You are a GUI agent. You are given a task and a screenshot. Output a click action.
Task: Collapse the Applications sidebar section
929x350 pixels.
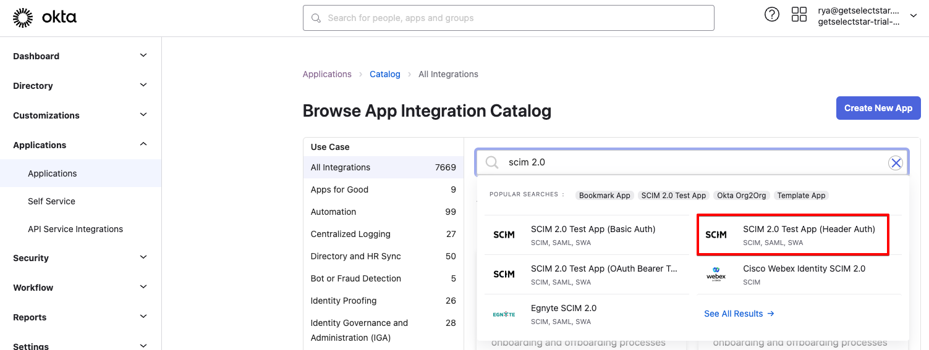click(x=143, y=144)
